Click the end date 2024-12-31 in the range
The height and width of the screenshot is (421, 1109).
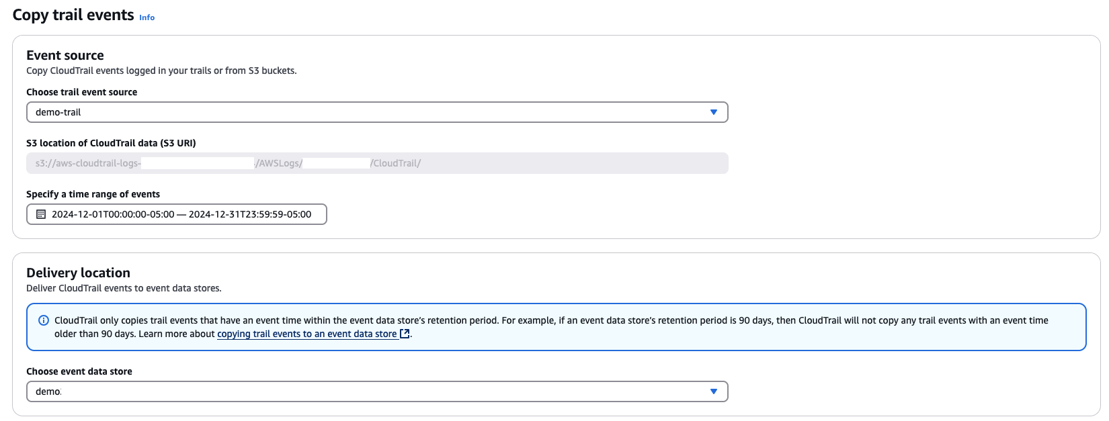coord(250,214)
